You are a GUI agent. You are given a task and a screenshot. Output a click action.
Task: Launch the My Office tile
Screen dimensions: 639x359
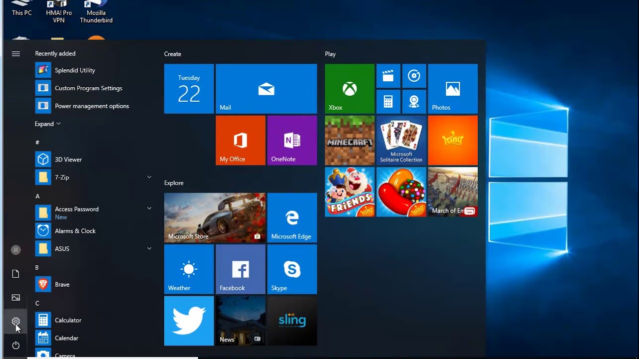pos(240,140)
